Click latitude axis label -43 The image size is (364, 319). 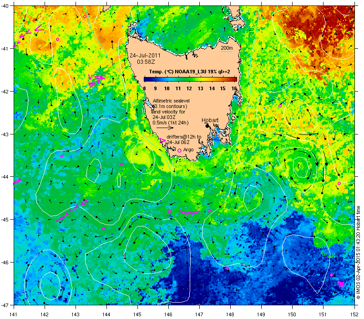6,134
